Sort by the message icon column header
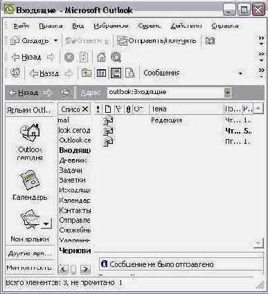This screenshot has height=294, width=268. (107, 109)
